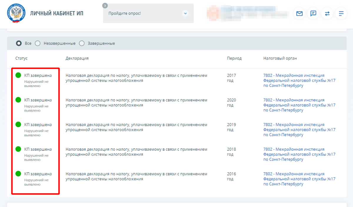The width and height of the screenshot is (353, 207).
Task: Click the green status dot for 2018
Action: pyautogui.click(x=19, y=149)
